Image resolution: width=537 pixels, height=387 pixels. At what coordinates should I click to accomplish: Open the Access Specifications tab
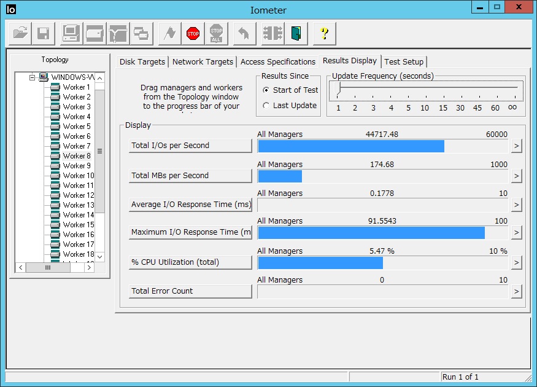[277, 62]
